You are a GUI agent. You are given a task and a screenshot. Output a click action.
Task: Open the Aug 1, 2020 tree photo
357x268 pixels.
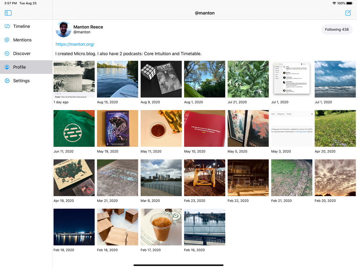click(x=205, y=79)
